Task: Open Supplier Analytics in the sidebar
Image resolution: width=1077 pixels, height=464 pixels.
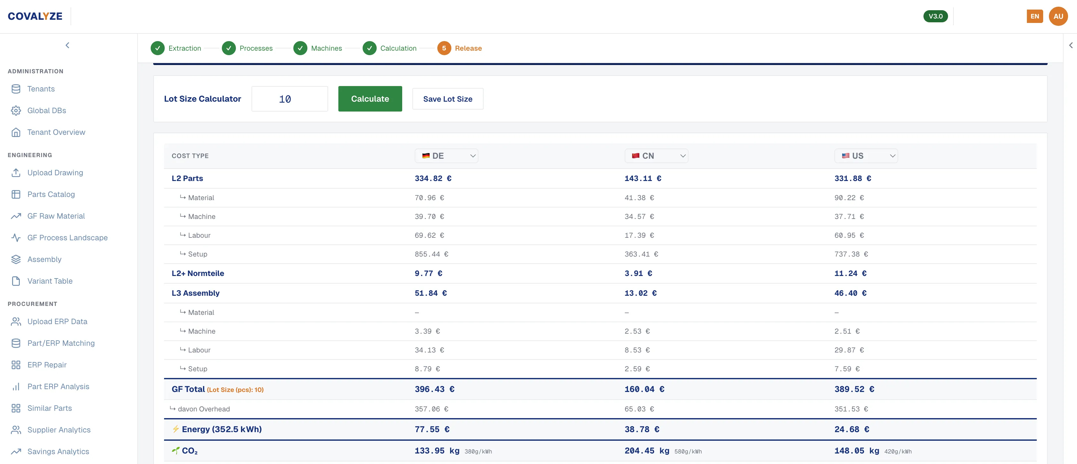Action: point(58,430)
